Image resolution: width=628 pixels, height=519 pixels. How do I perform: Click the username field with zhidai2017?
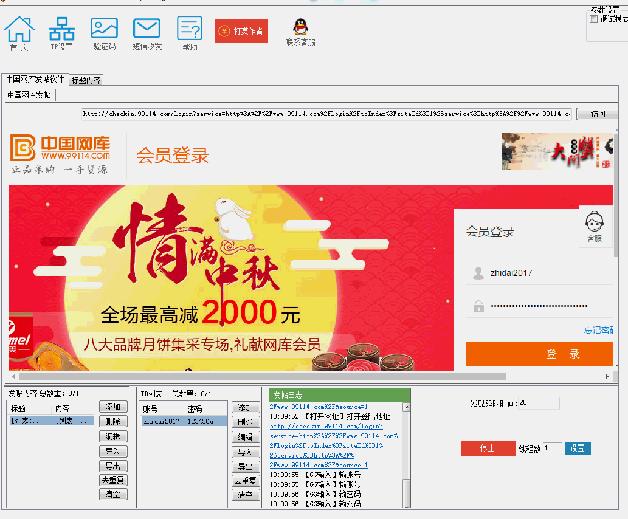(539, 273)
